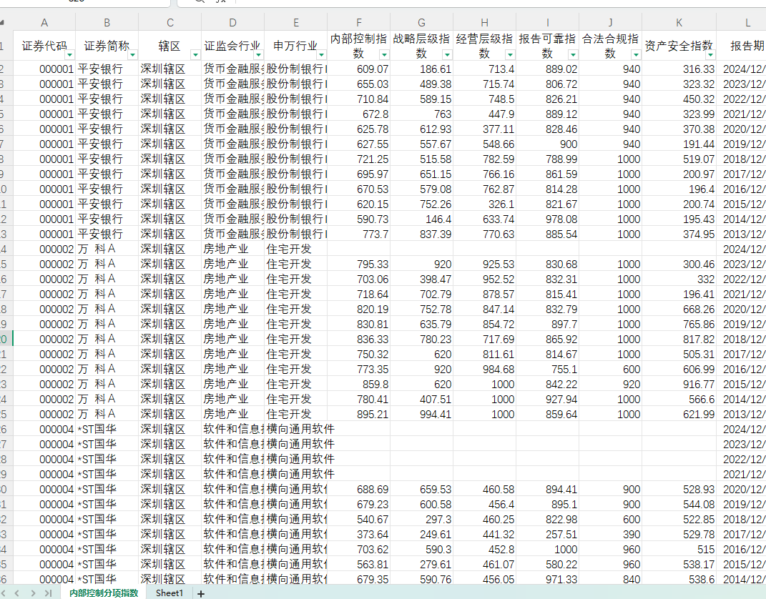Select the cell with value 489.38

[421, 84]
